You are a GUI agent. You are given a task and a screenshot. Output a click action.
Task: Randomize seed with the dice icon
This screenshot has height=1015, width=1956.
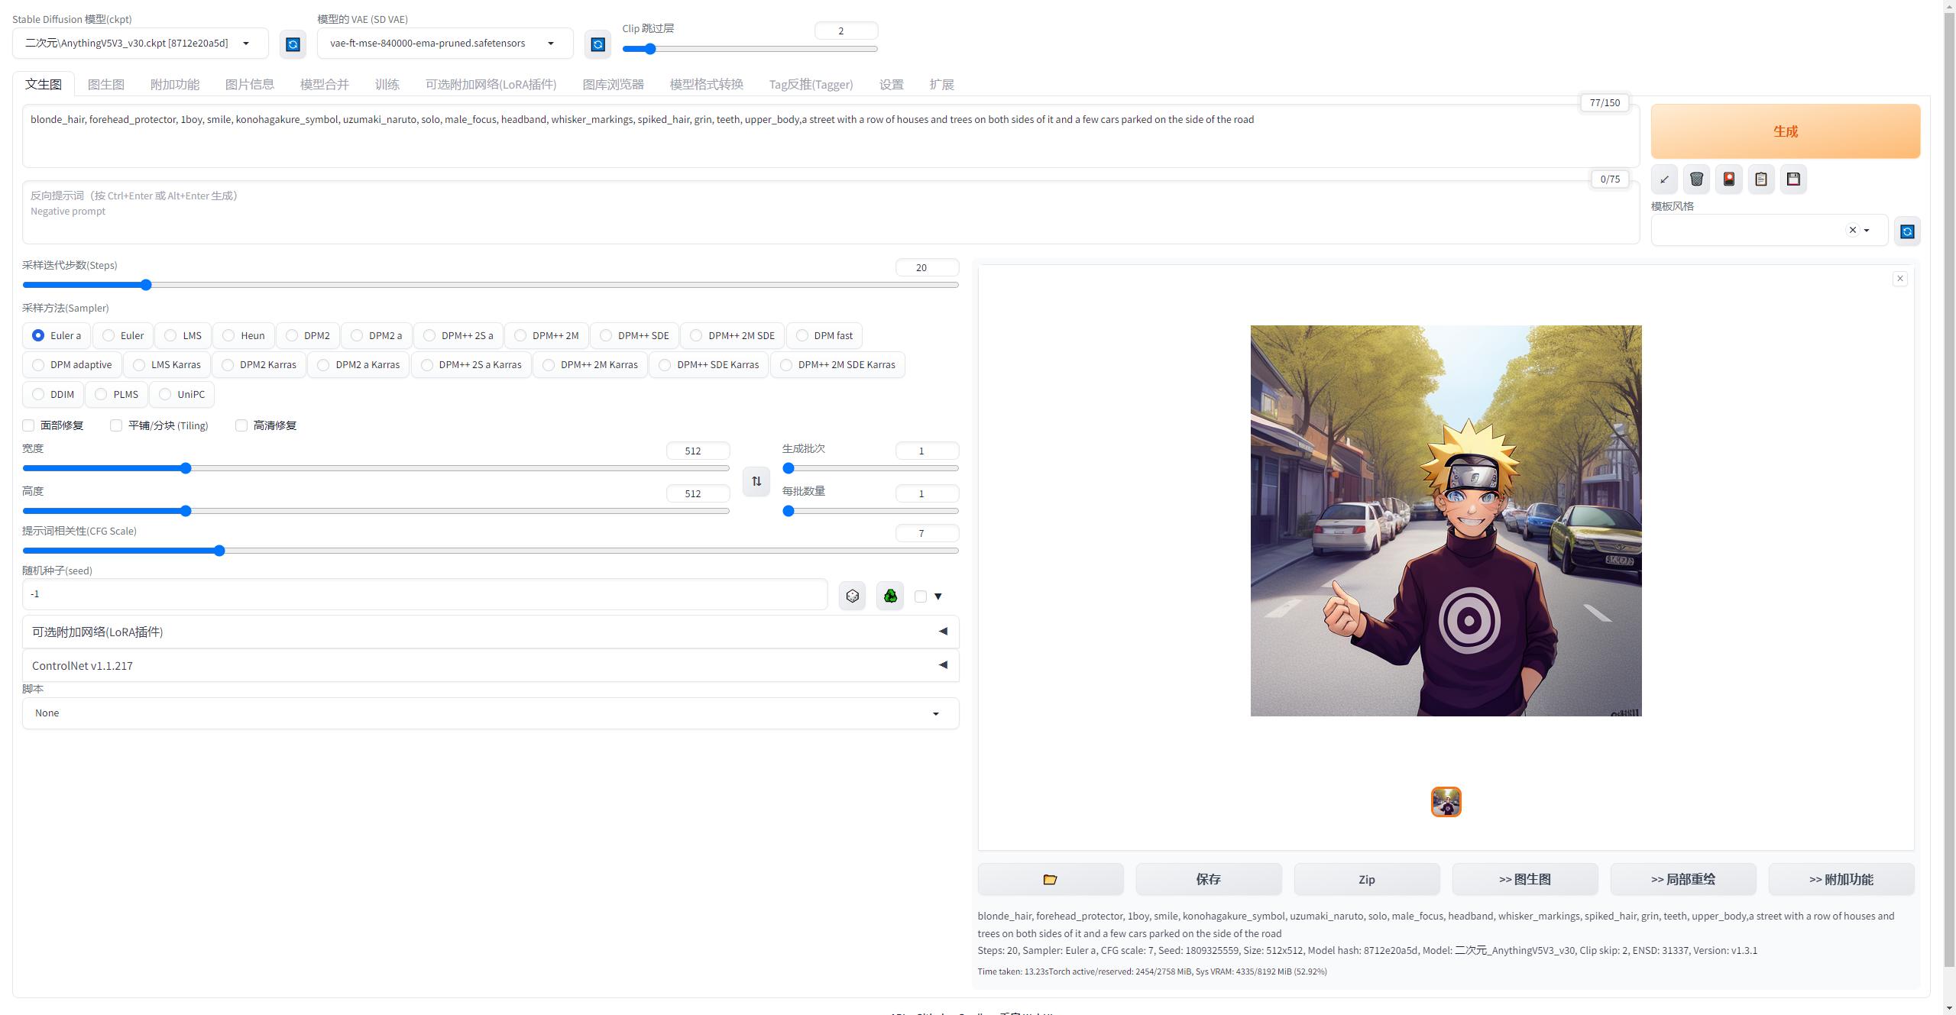pyautogui.click(x=852, y=596)
